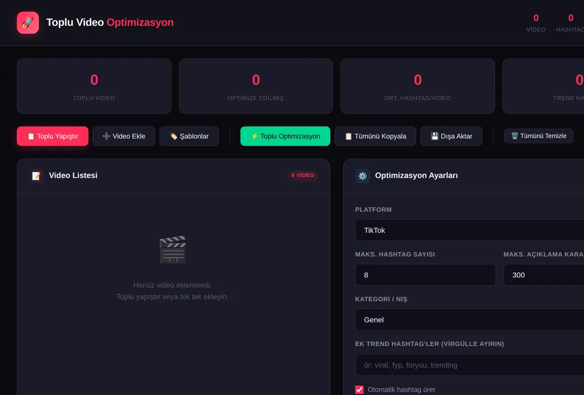Open the Şablonlar templates button
The width and height of the screenshot is (584, 395).
click(189, 136)
